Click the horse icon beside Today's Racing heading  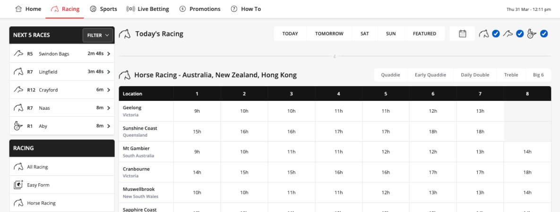point(125,34)
